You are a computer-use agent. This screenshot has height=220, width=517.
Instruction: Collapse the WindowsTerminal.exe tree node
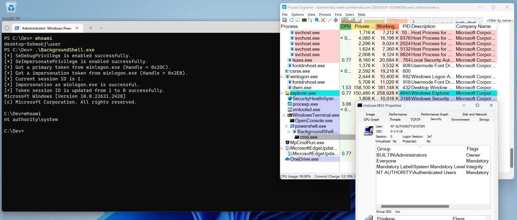point(284,115)
